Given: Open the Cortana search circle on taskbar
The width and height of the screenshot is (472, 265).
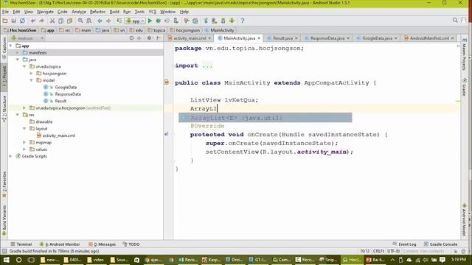Looking at the screenshot, I should pyautogui.click(x=18, y=260).
